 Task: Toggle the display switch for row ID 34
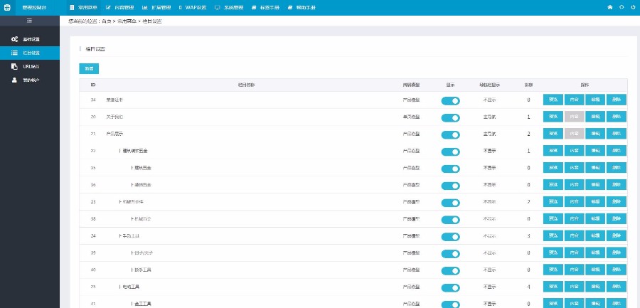tap(450, 100)
